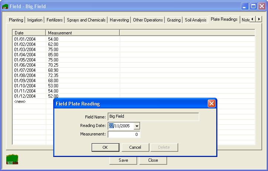The width and height of the screenshot is (268, 171).
Task: Open the Fertilizers tab
Action: pos(54,20)
